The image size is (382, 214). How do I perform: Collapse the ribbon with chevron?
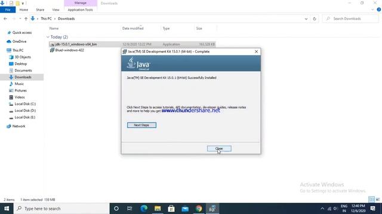372,10
